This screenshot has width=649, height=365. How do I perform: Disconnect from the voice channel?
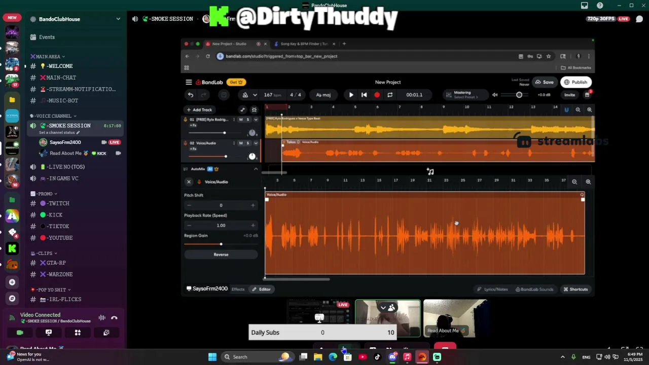[114, 318]
